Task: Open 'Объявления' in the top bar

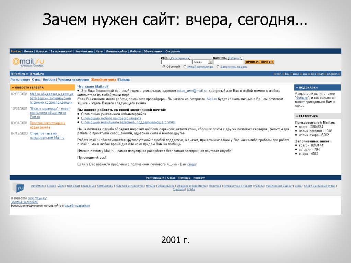Action: point(153,51)
